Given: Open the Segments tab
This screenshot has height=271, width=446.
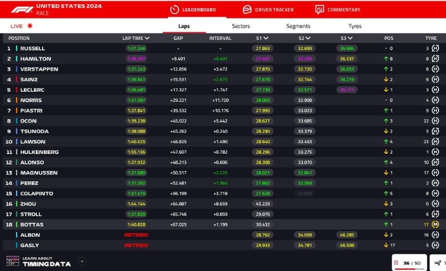Looking at the screenshot, I should pos(298,26).
